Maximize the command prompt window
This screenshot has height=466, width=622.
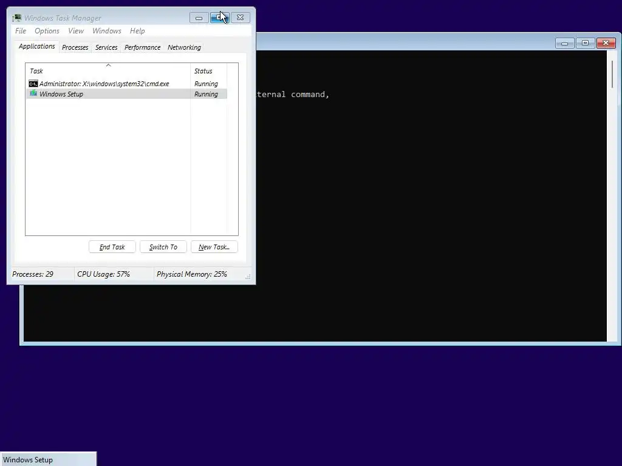pos(585,43)
